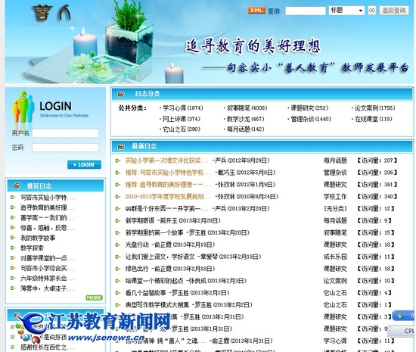Viewport: 416px width, 352px height.
Task: Click the green download arrow widget
Action: point(400,316)
